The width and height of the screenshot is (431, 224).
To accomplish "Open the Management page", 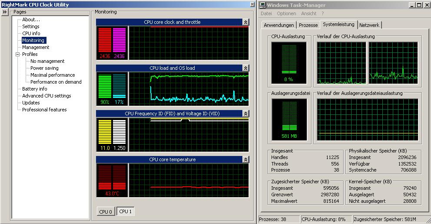I will (36, 47).
